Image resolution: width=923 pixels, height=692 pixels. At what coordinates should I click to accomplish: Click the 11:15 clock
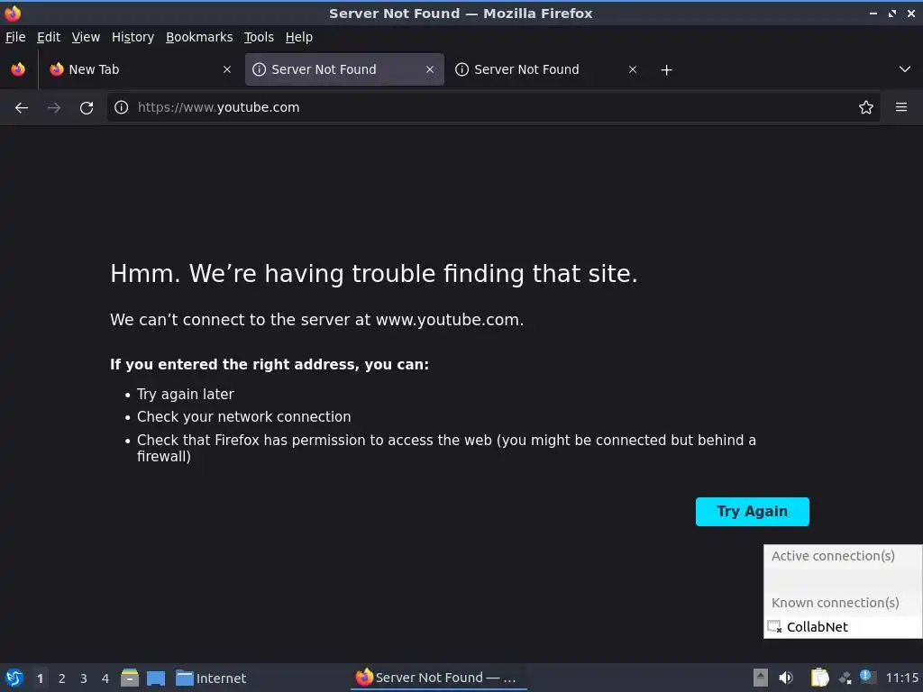[901, 678]
